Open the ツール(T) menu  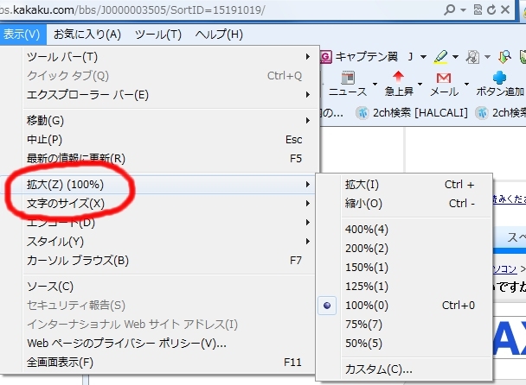point(158,35)
